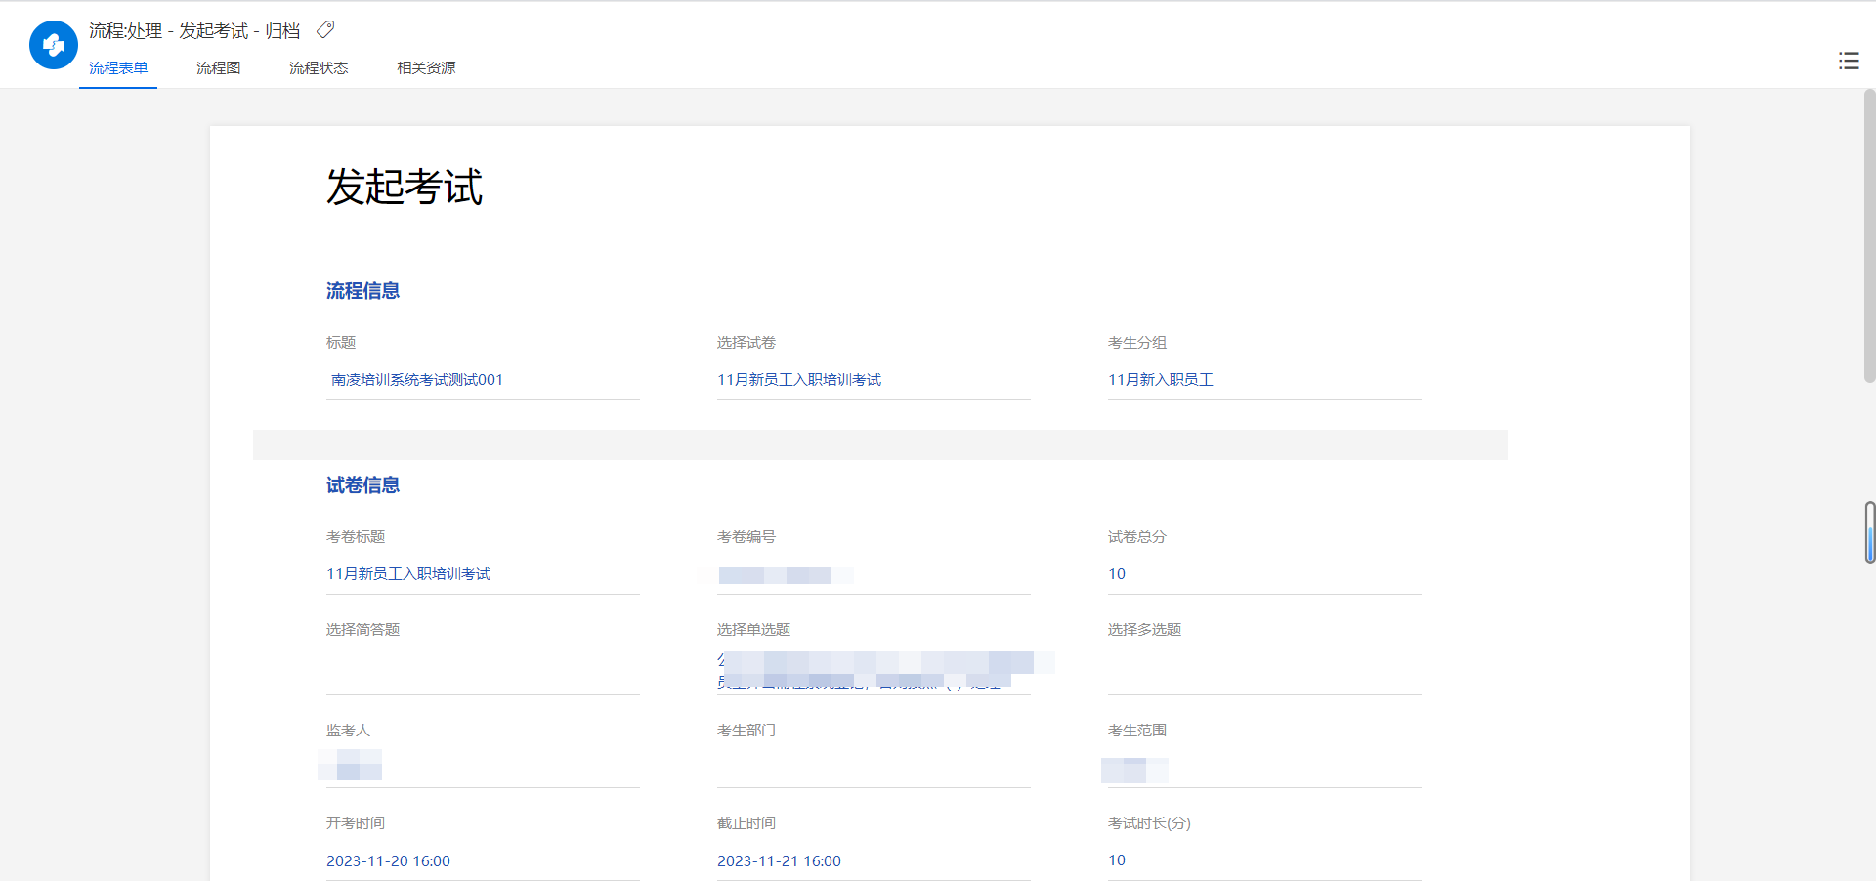Click the 试卷总分 value 10
The image size is (1876, 881).
[x=1117, y=573]
